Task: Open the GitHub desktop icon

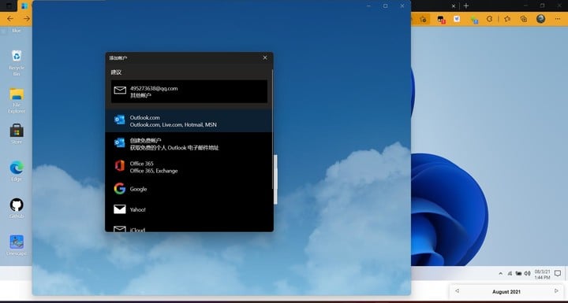Action: pyautogui.click(x=17, y=208)
